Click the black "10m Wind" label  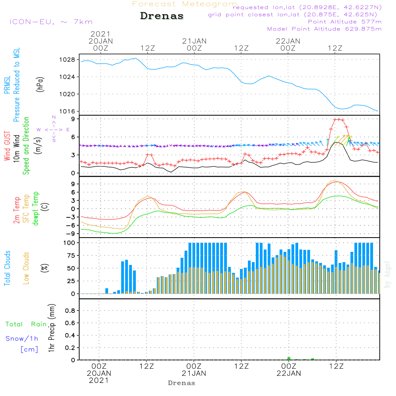coord(16,148)
